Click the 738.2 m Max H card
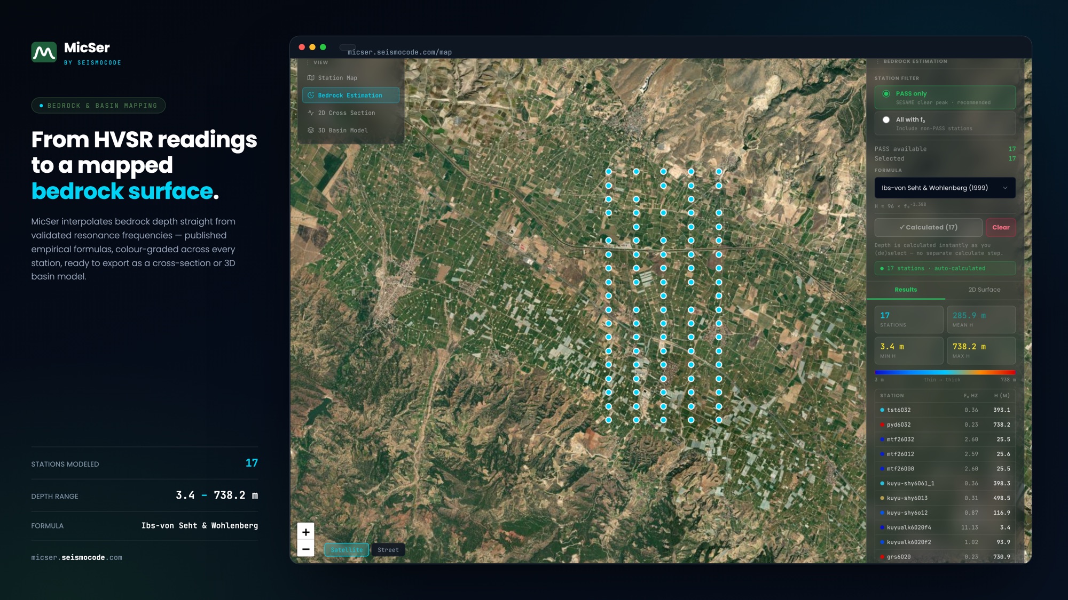 pos(981,350)
